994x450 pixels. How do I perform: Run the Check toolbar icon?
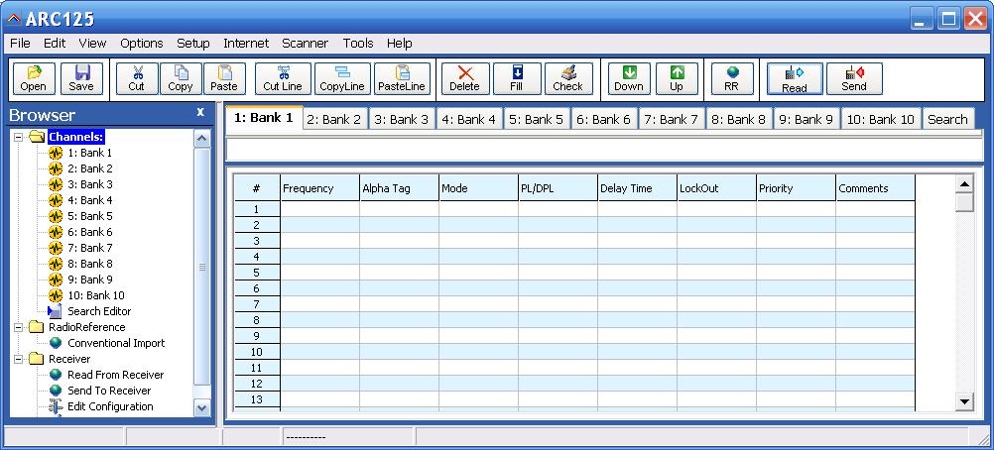568,78
